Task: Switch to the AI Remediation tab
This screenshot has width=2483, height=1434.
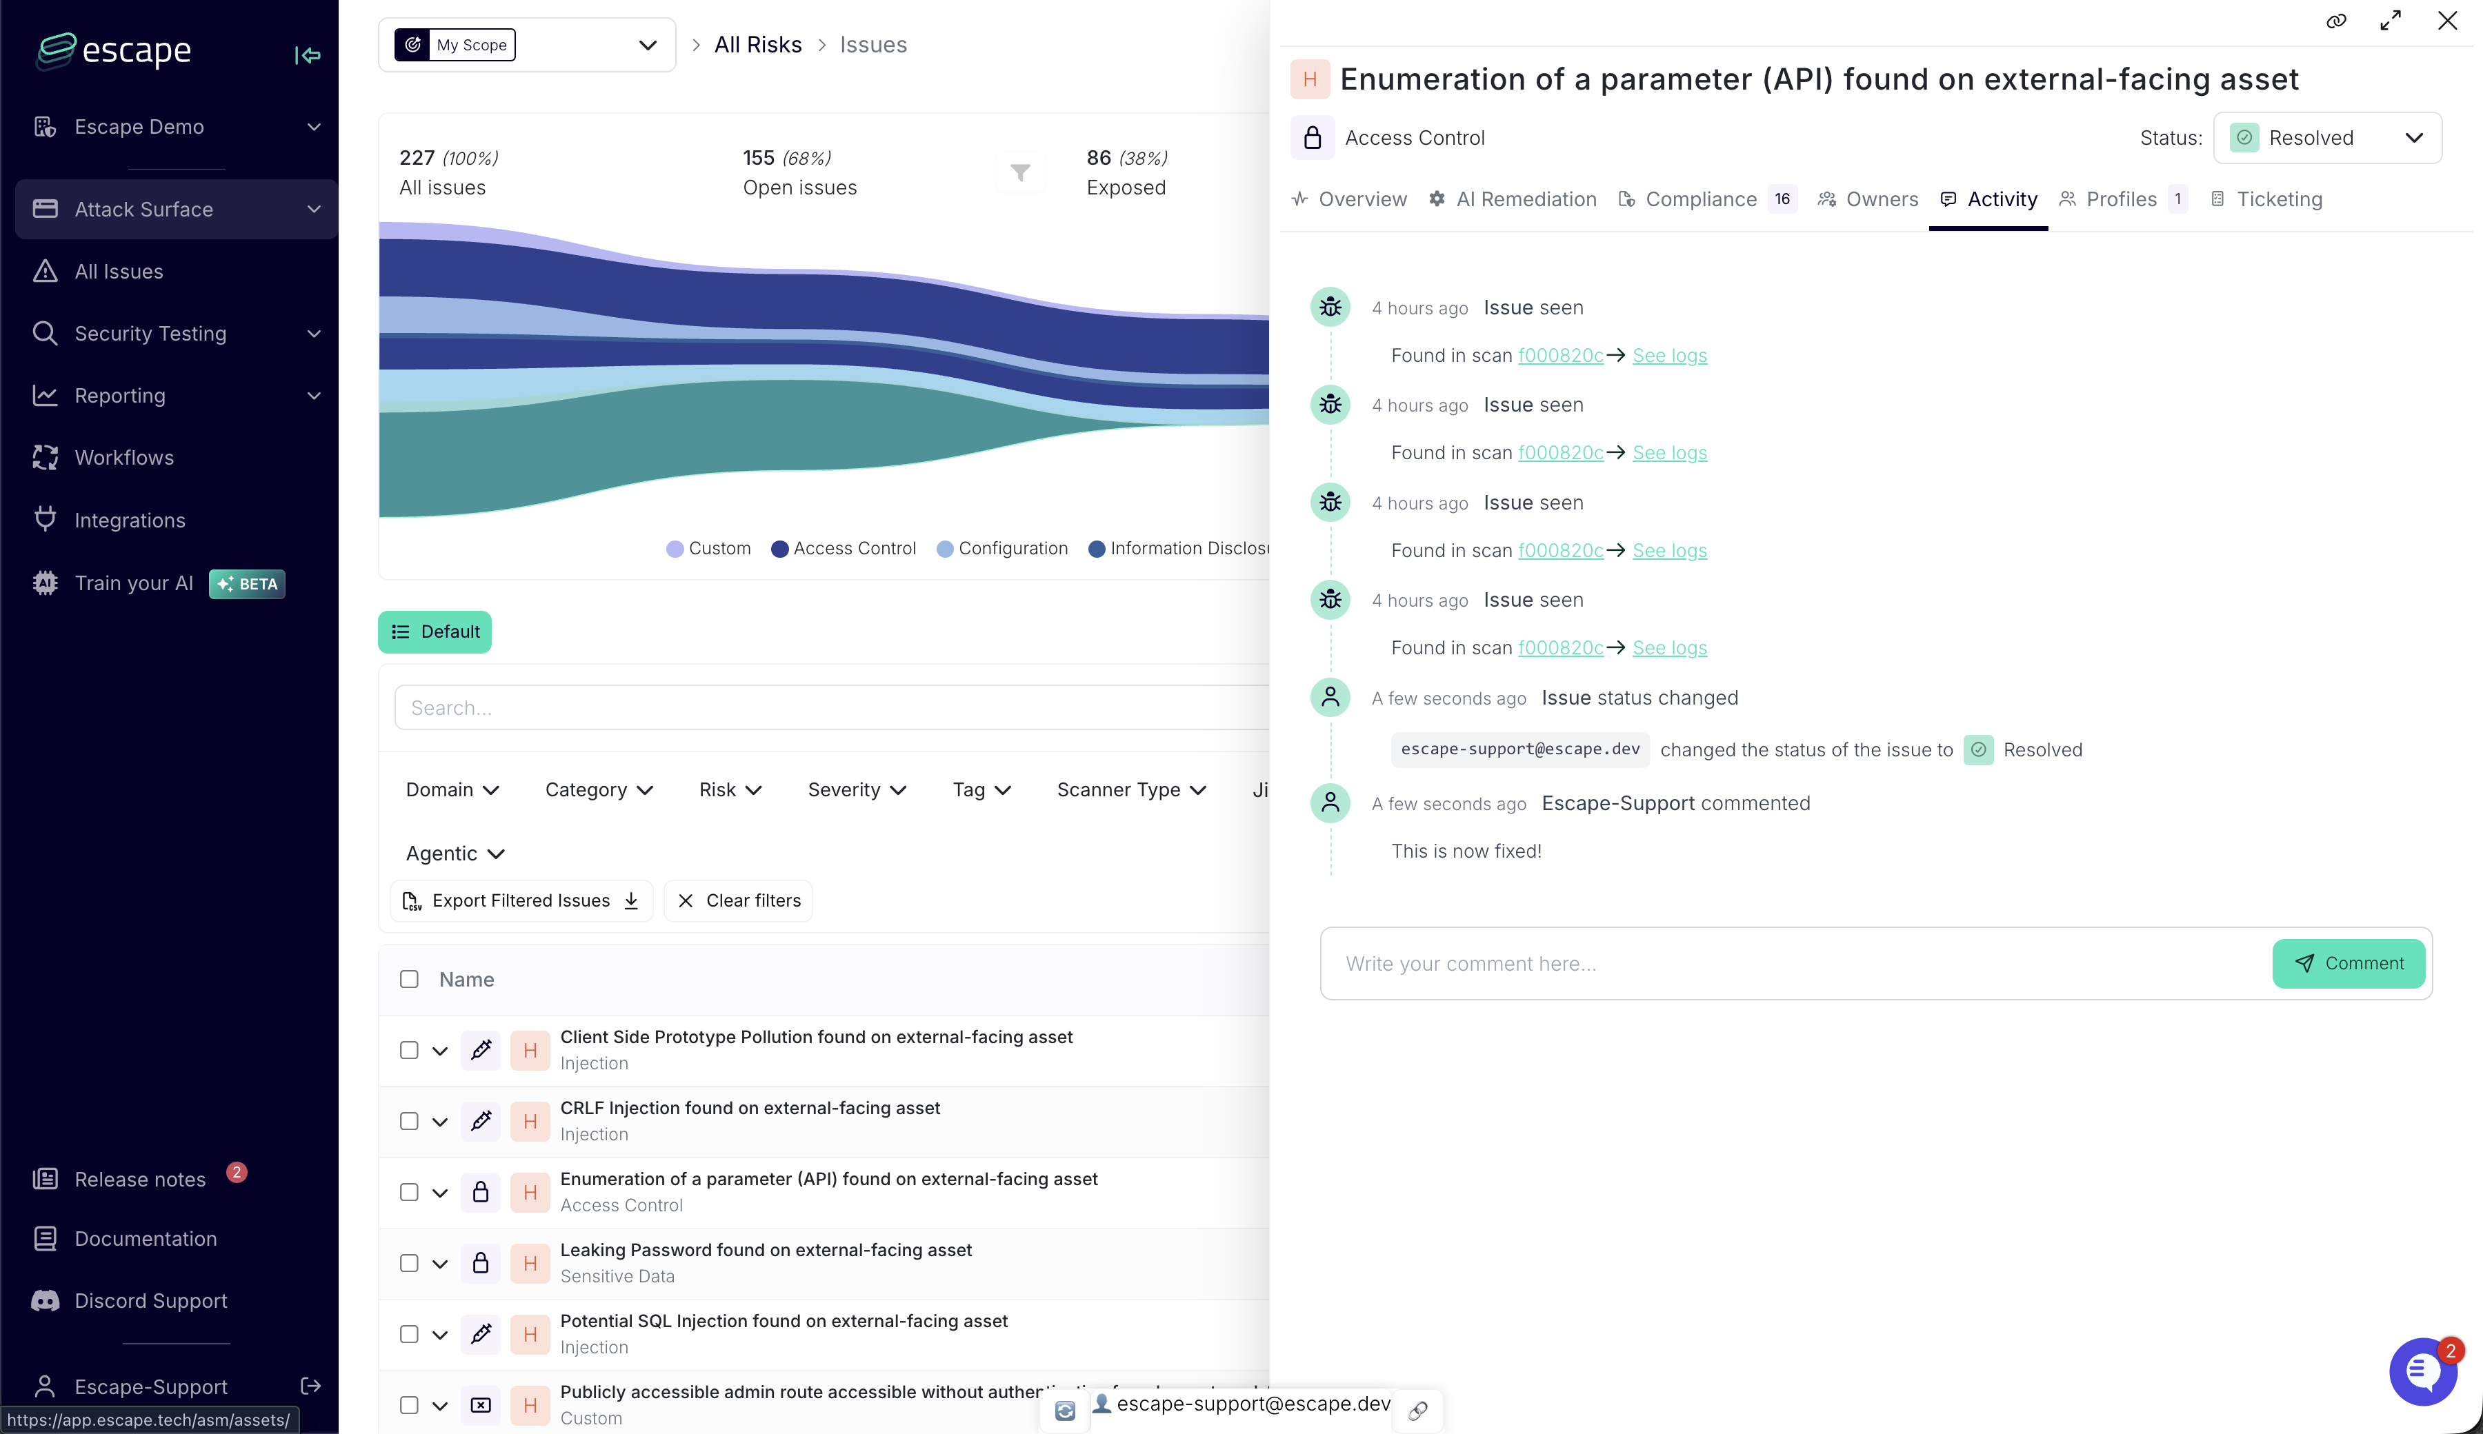Action: point(1526,199)
